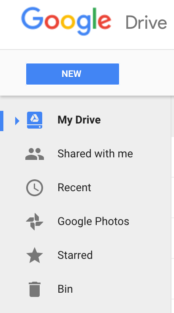Expand the My Drive folder tree arrow

[17, 121]
